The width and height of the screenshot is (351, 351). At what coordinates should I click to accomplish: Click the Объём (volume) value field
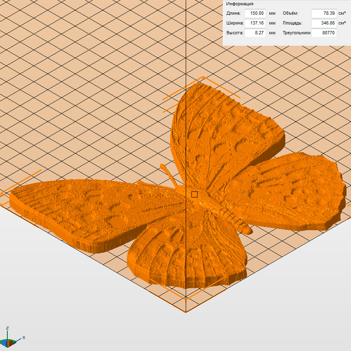[x=324, y=13]
